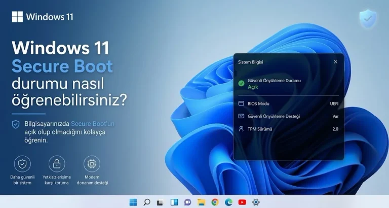This screenshot has height=208, width=389.
Task: Launch Microsoft Edge from the taskbar
Action: [228, 202]
